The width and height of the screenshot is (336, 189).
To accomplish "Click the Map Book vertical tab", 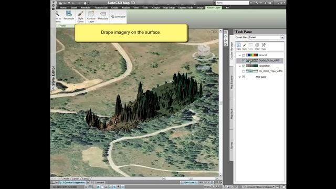I will point(232,114).
